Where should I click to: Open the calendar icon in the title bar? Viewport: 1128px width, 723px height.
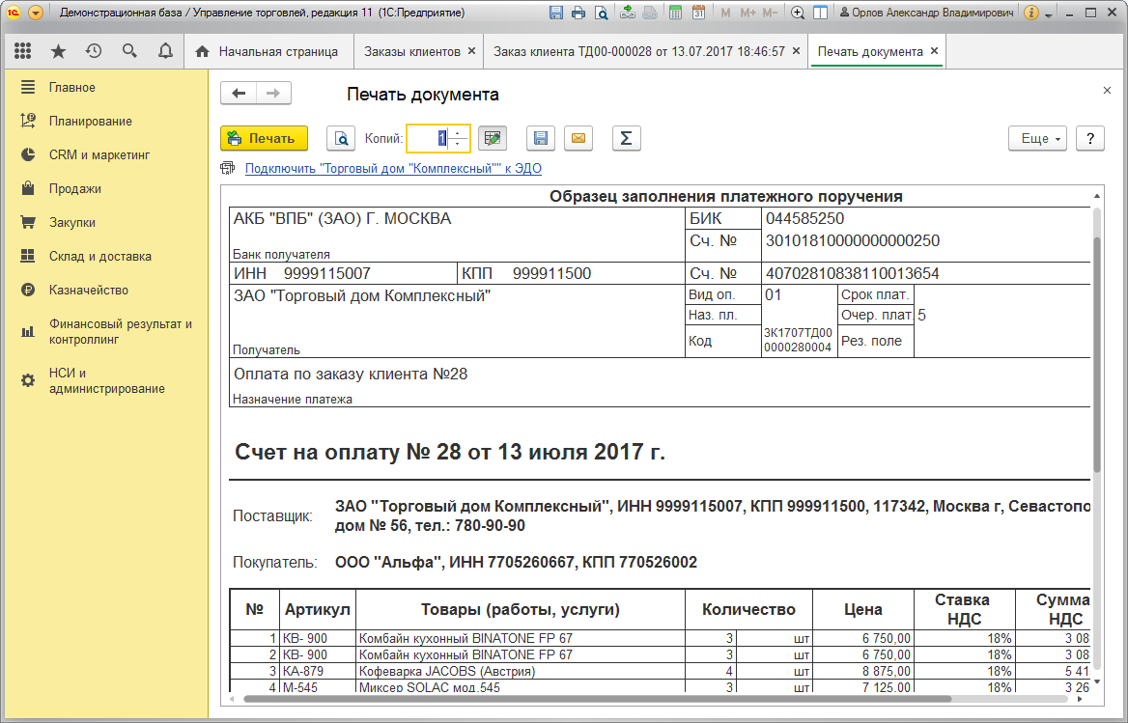point(698,13)
